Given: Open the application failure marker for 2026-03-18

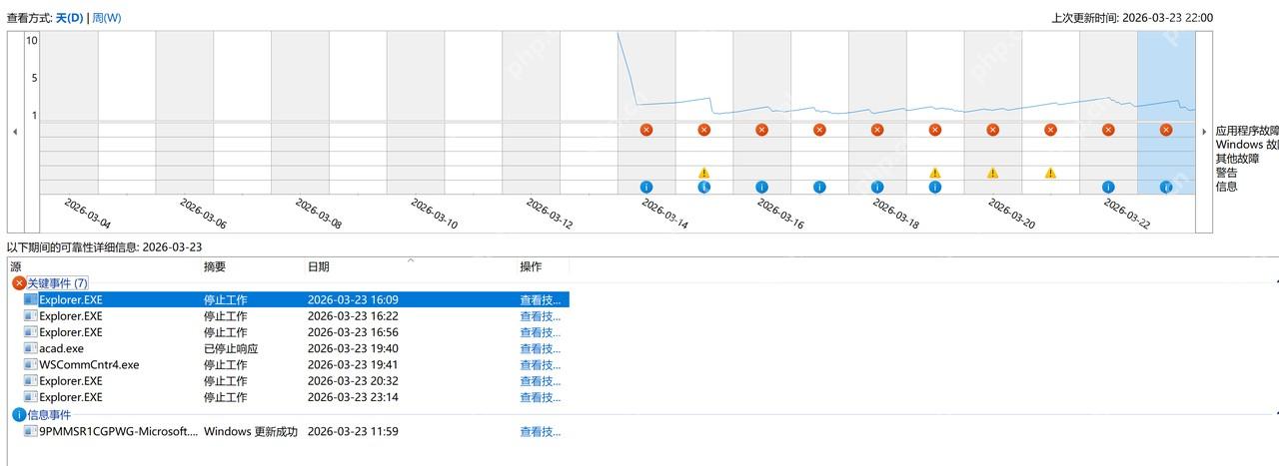Looking at the screenshot, I should click(x=877, y=130).
